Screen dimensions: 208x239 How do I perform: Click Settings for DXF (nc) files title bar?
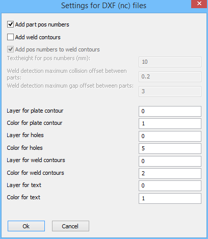(x=103, y=6)
